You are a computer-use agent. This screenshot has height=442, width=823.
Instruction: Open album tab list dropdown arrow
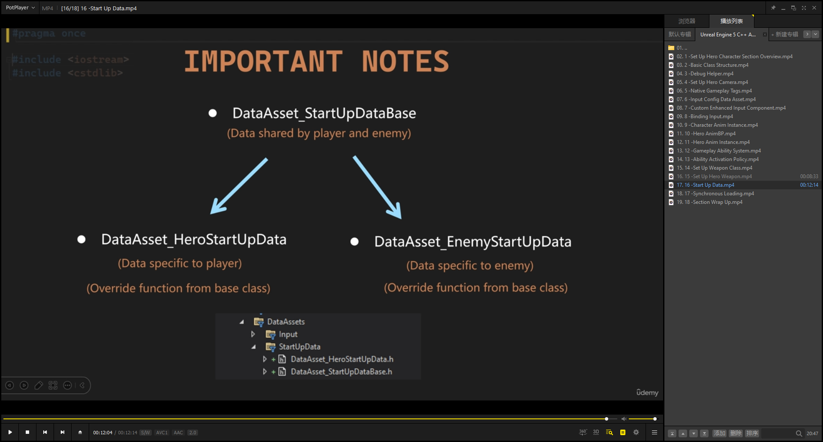click(x=815, y=34)
